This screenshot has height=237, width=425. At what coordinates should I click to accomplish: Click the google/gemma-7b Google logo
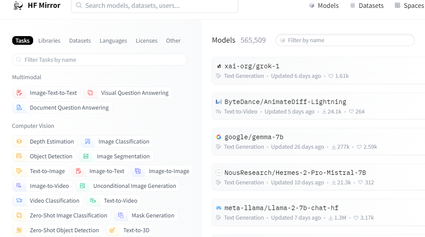pos(219,137)
